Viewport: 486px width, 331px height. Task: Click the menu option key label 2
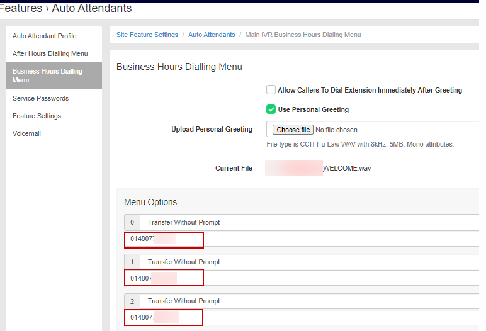click(132, 301)
